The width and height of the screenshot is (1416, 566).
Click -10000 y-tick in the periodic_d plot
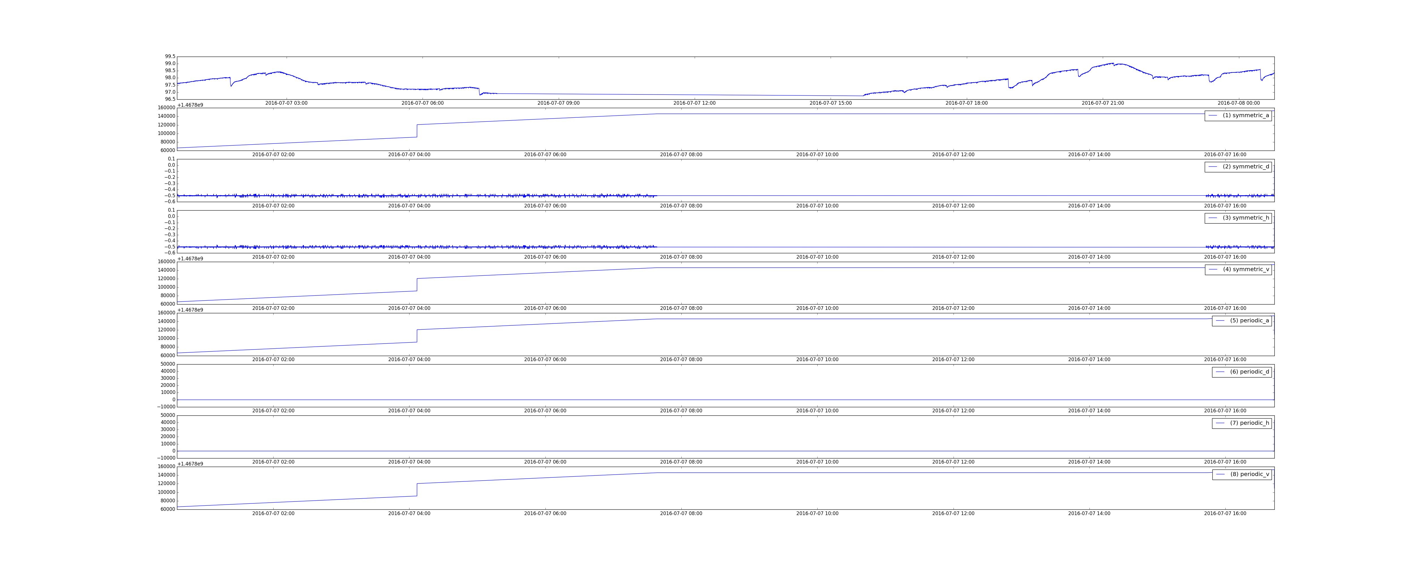(x=166, y=407)
